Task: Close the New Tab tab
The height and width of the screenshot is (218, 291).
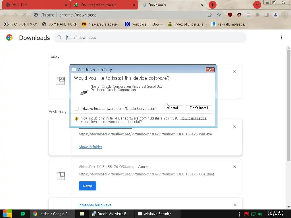Action: [66, 5]
